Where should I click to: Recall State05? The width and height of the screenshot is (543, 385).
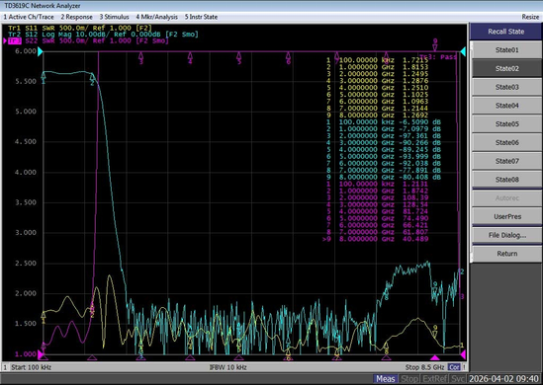point(506,124)
